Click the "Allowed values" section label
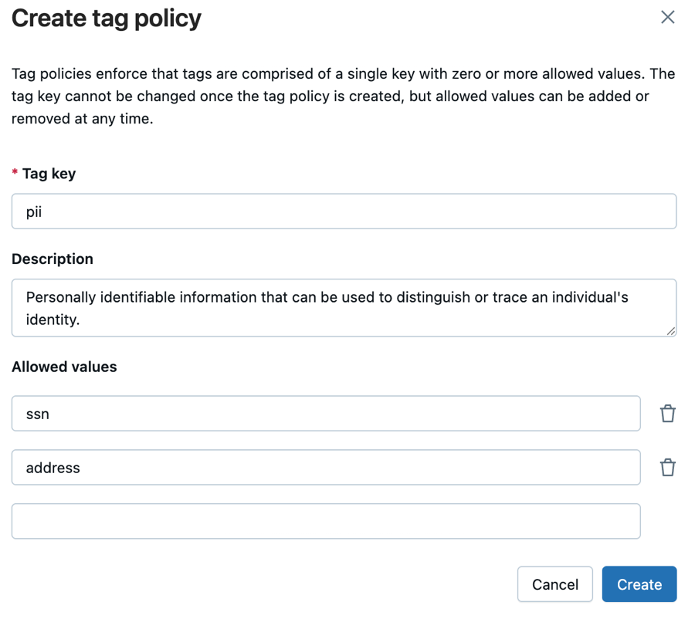Image resolution: width=695 pixels, height=619 pixels. (x=64, y=367)
